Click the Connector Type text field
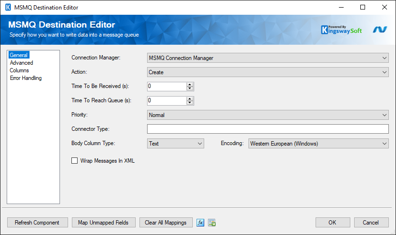Viewport: 396px width, 235px height. coord(267,129)
